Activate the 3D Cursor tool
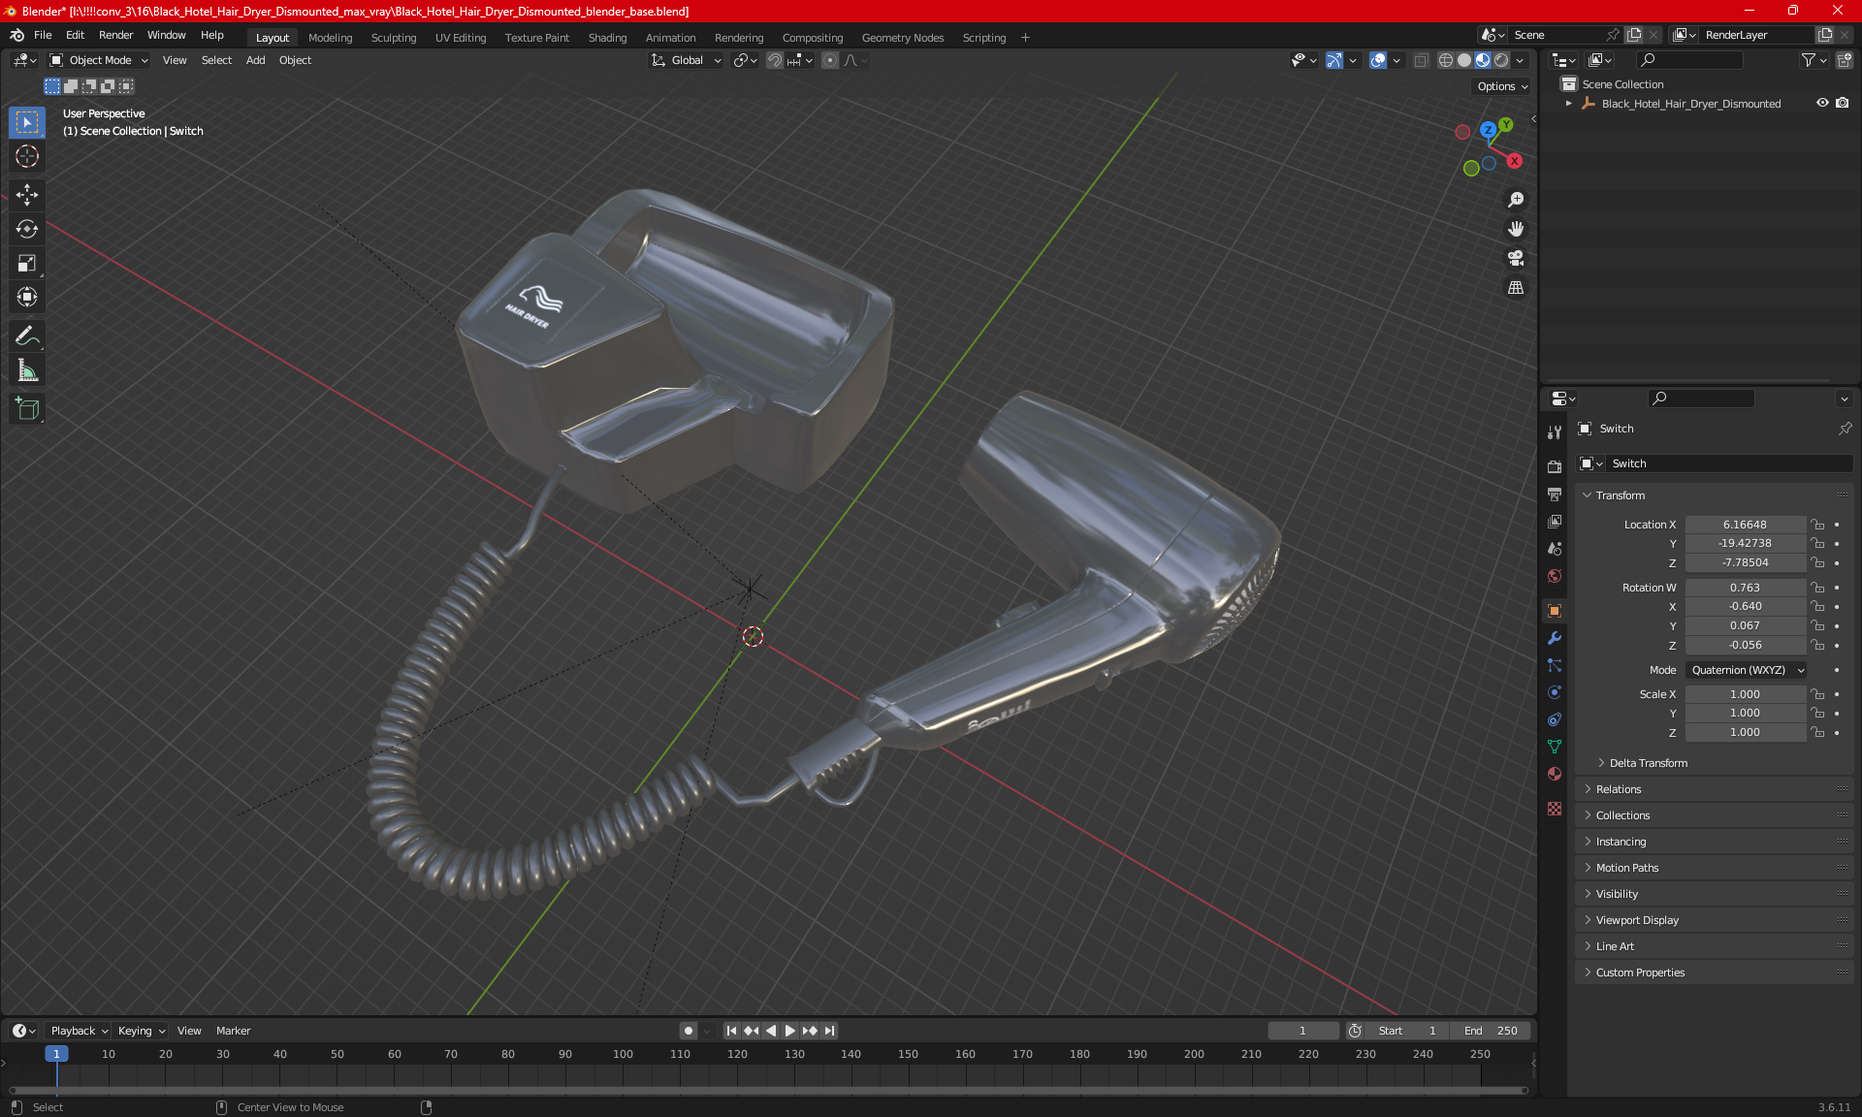Viewport: 1862px width, 1117px height. (x=27, y=156)
